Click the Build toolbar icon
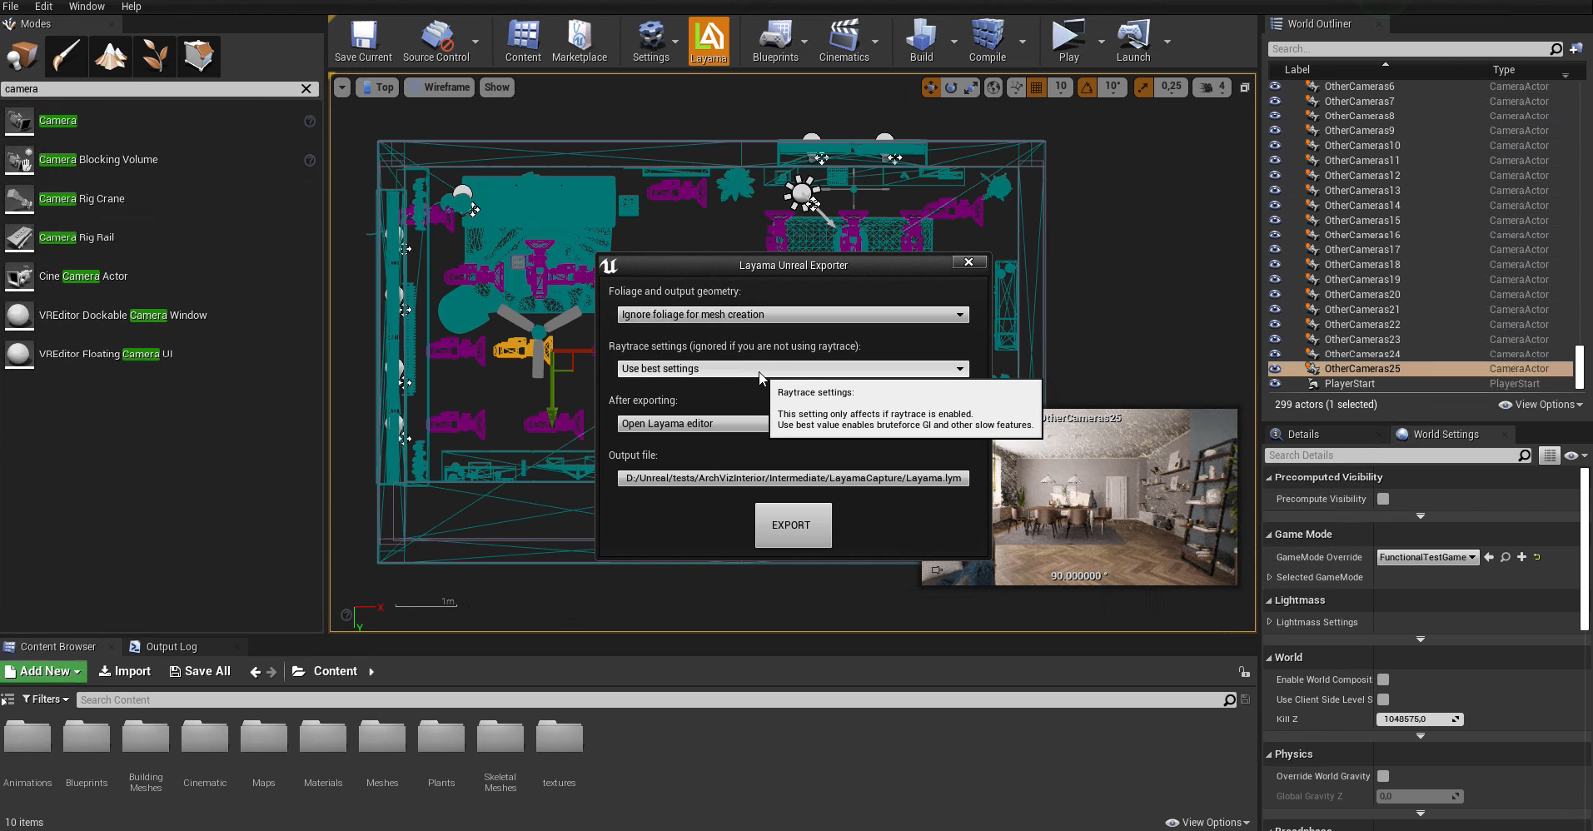 (921, 41)
